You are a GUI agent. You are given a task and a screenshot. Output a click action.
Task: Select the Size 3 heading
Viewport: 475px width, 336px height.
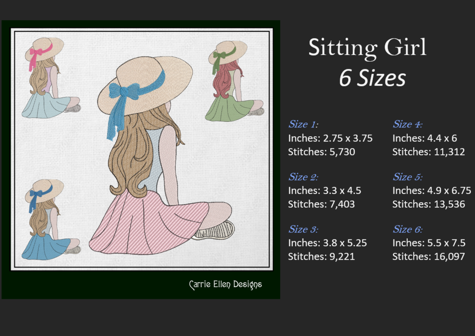click(x=303, y=229)
